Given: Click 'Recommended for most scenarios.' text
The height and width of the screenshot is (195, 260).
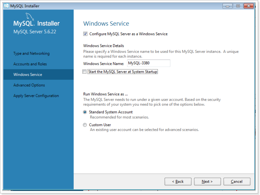Looking at the screenshot, I should pos(119,117).
